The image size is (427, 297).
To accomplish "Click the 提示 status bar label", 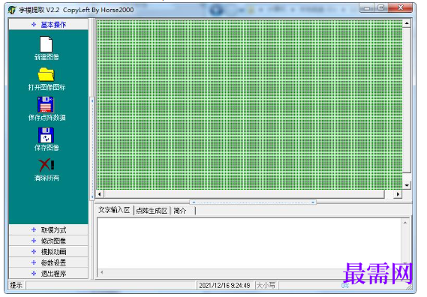I will (x=17, y=285).
